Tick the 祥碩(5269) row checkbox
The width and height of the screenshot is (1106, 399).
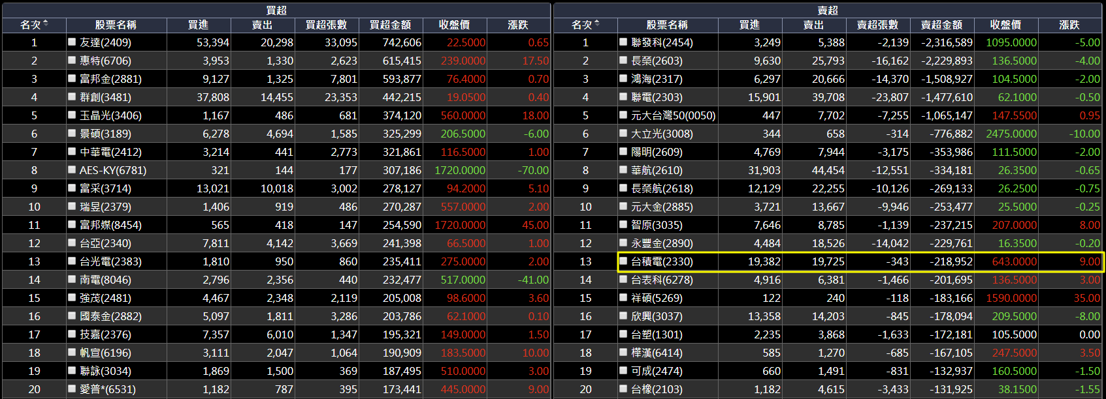click(x=624, y=297)
